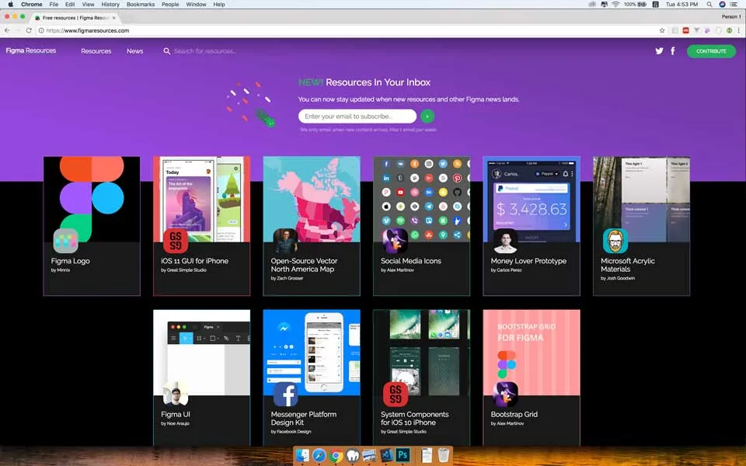Open Spotlight search from the menu bar
746x466 pixels.
tap(709, 4)
